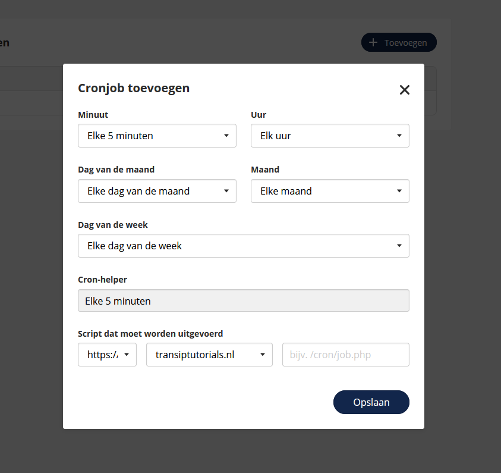The width and height of the screenshot is (501, 473).
Task: Expand the Dag van de maand dropdown
Action: [x=157, y=191]
